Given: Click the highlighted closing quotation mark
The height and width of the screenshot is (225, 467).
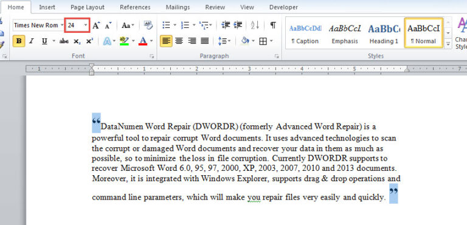Looking at the screenshot, I should (393, 193).
